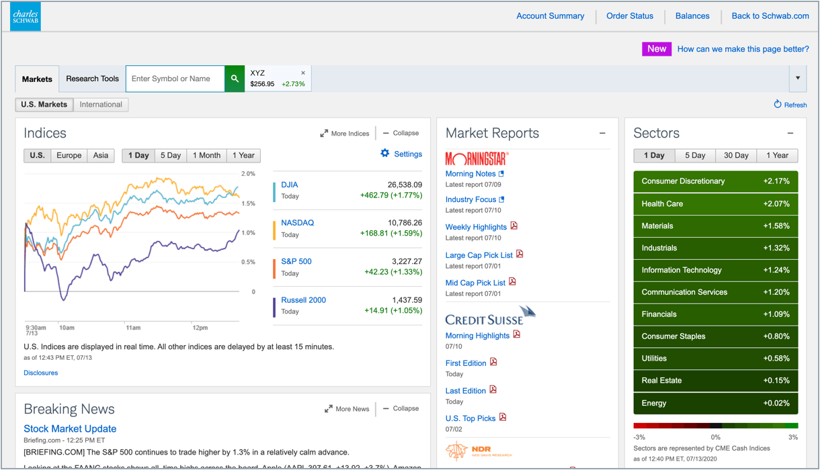820x470 pixels.
Task: Collapse the Market Reports panel
Action: coord(602,133)
